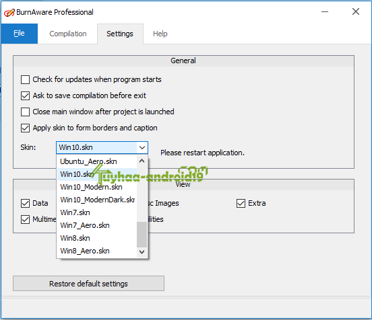
Task: Select the Settings tab
Action: coord(120,34)
